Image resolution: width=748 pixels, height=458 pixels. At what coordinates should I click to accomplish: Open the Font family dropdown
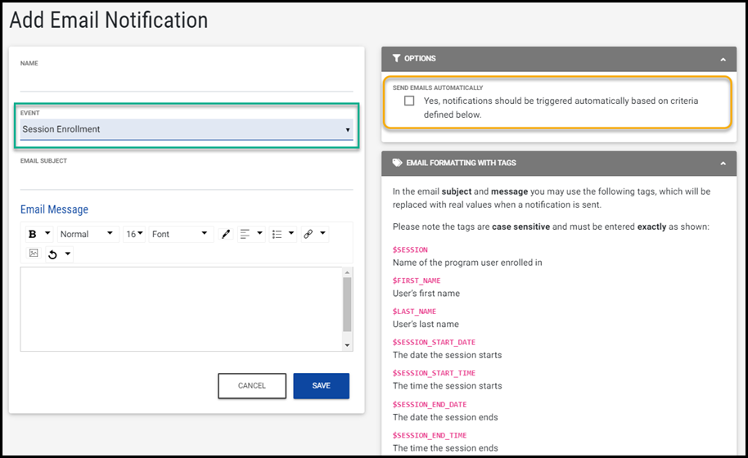180,234
